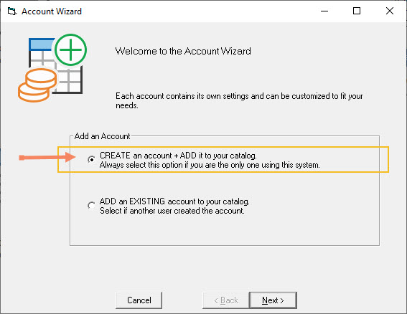This screenshot has height=314, width=407.
Task: Click the 'ADD an EXISTING account' label text
Action: point(174,201)
